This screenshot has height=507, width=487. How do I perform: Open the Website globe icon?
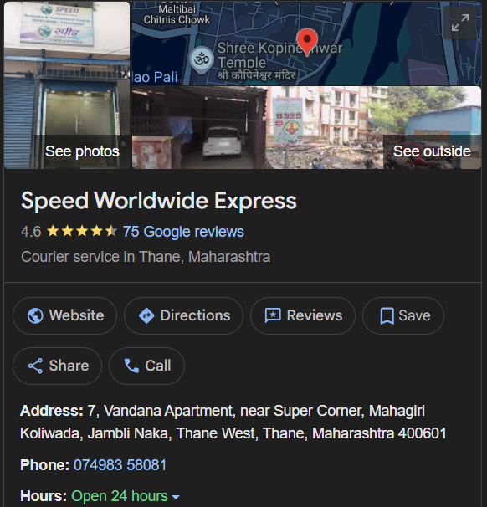coord(35,315)
